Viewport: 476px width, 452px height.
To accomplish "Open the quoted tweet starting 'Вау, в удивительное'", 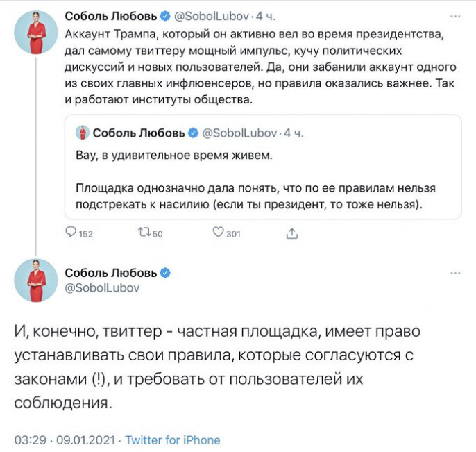I will coord(262,187).
